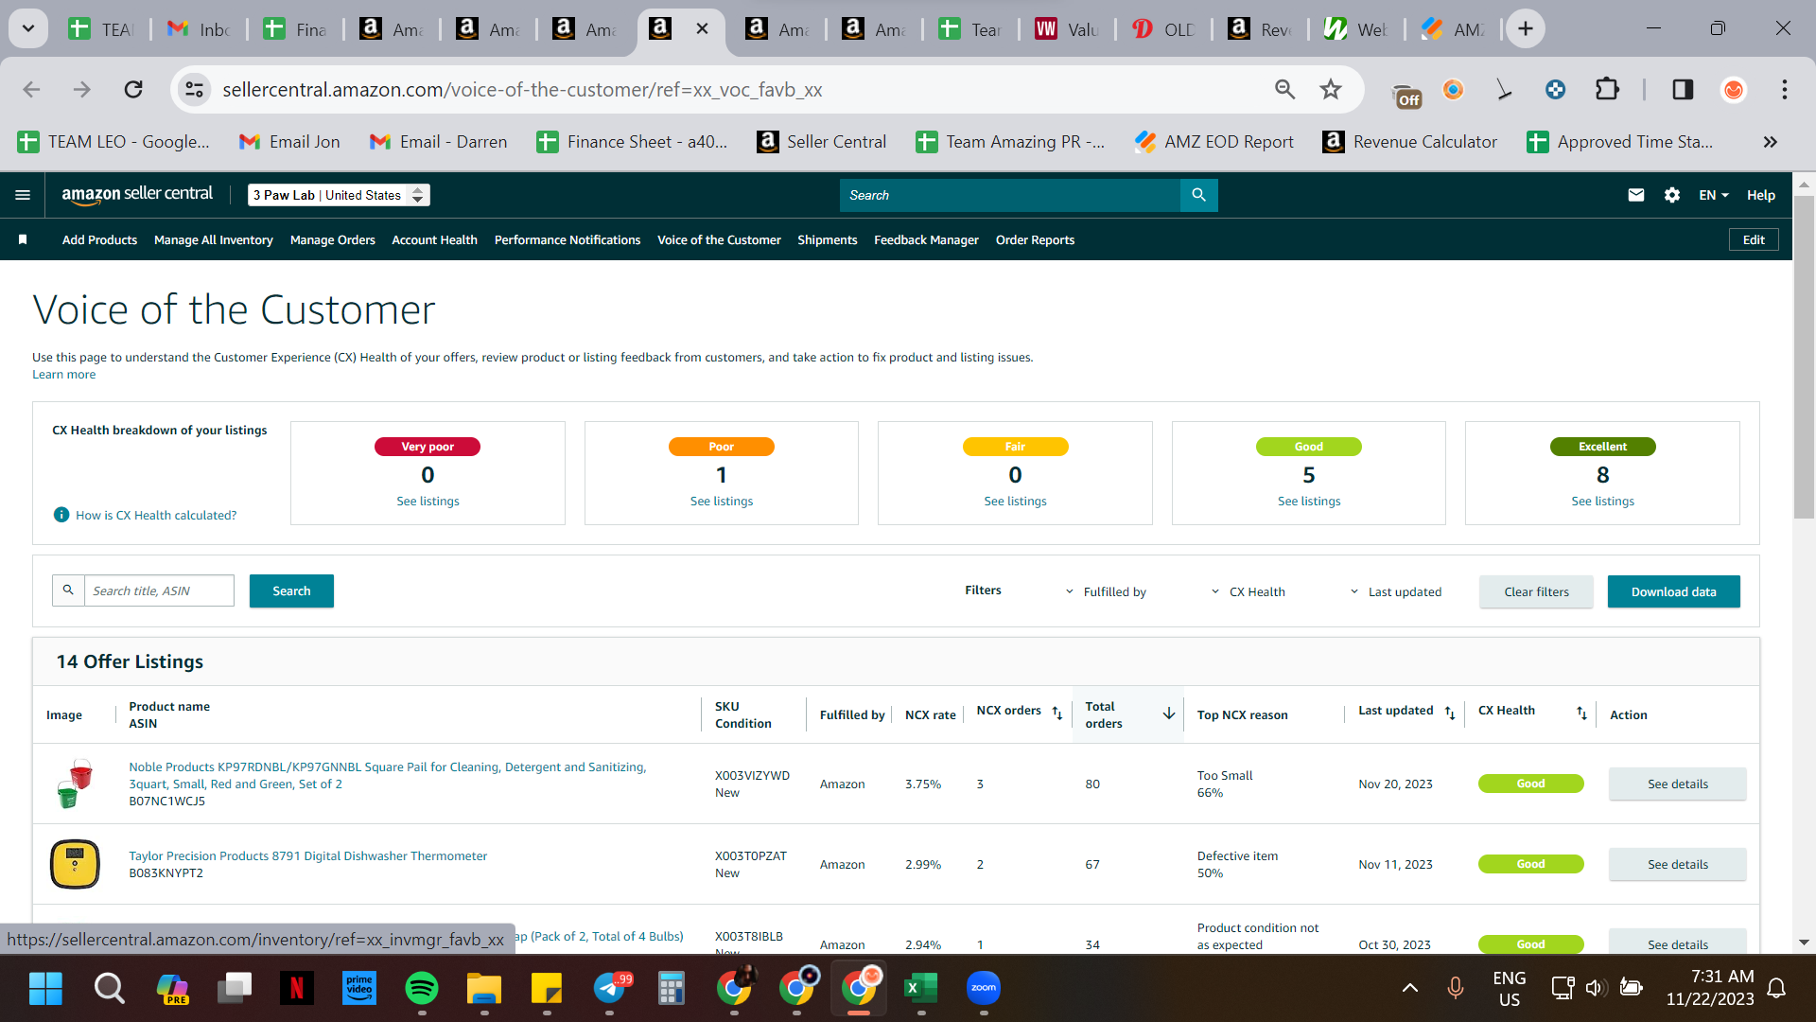Viewport: 1816px width, 1022px height.
Task: Click the page vertical scrollbar
Action: (1804, 358)
